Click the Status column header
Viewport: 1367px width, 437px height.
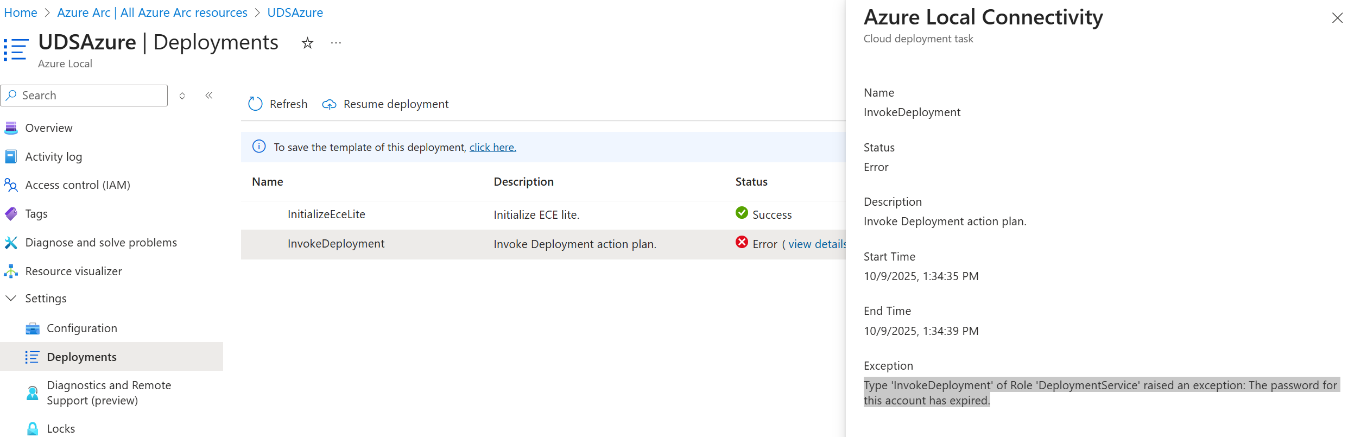point(751,182)
